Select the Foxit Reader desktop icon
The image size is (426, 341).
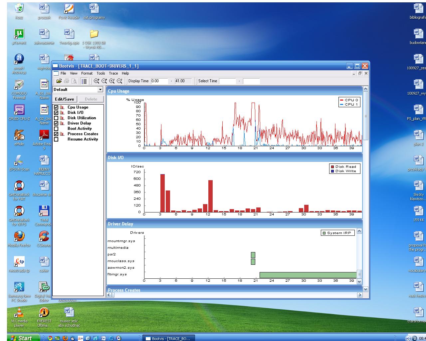pos(69,11)
